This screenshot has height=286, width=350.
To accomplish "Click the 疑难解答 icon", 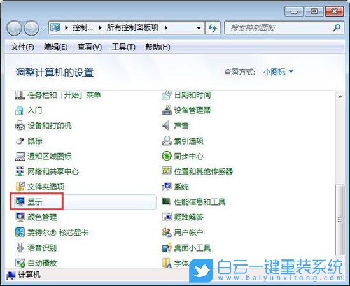I will (x=167, y=217).
